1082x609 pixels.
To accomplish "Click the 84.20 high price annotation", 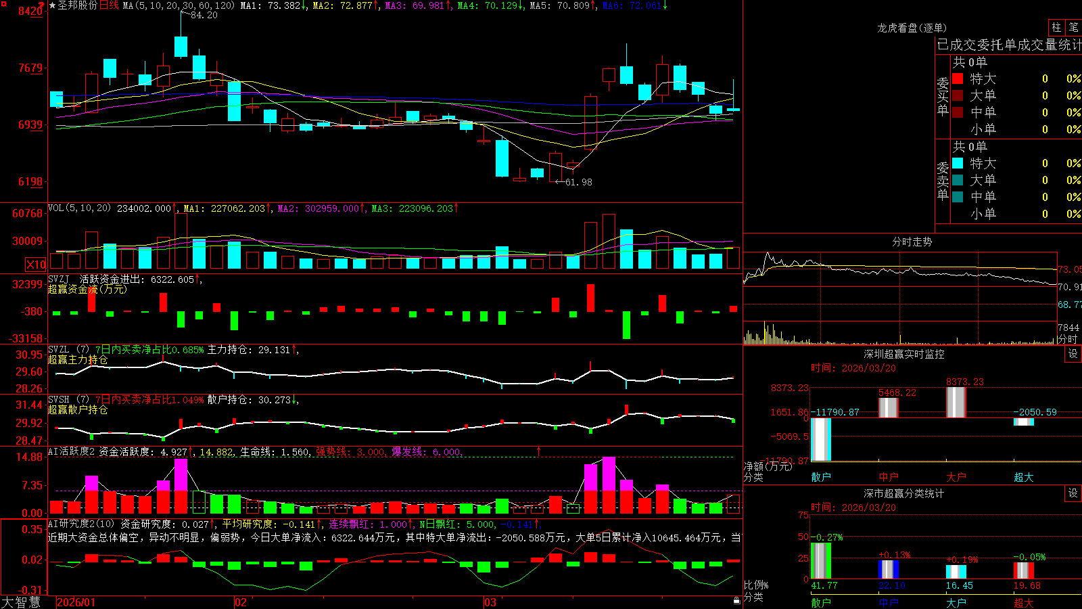I will tap(204, 15).
